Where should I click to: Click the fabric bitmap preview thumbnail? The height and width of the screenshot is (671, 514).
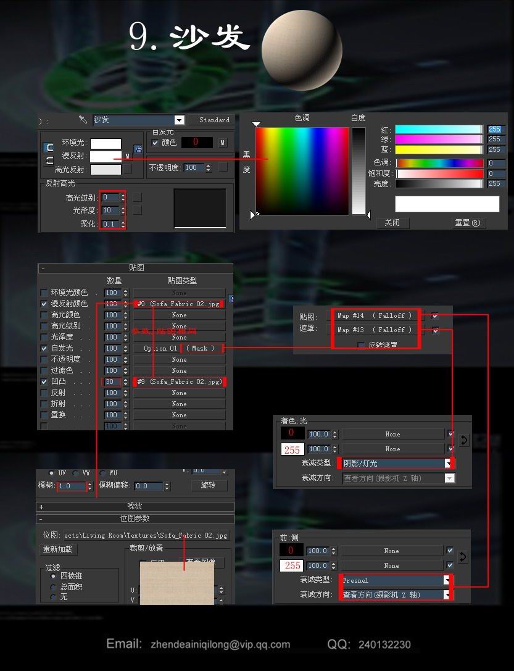click(176, 583)
